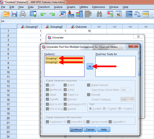
Task: Select the Outcome column header
Action: click(x=79, y=27)
